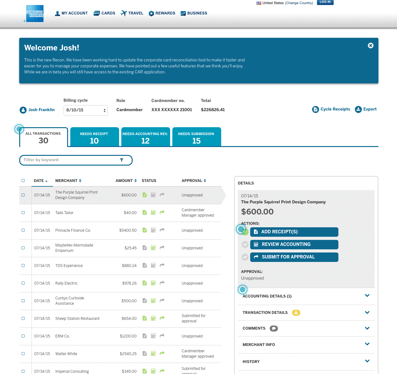This screenshot has width=397, height=374.
Task: Sort transactions by Amount column
Action: tap(126, 181)
